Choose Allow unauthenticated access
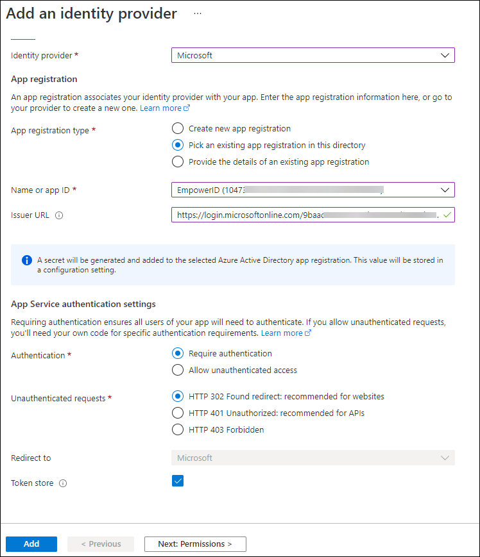The height and width of the screenshot is (557, 480). pos(178,370)
